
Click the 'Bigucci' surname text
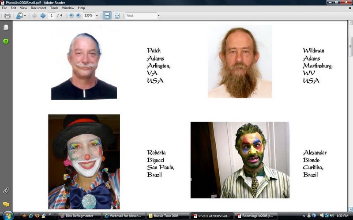pyautogui.click(x=156, y=160)
